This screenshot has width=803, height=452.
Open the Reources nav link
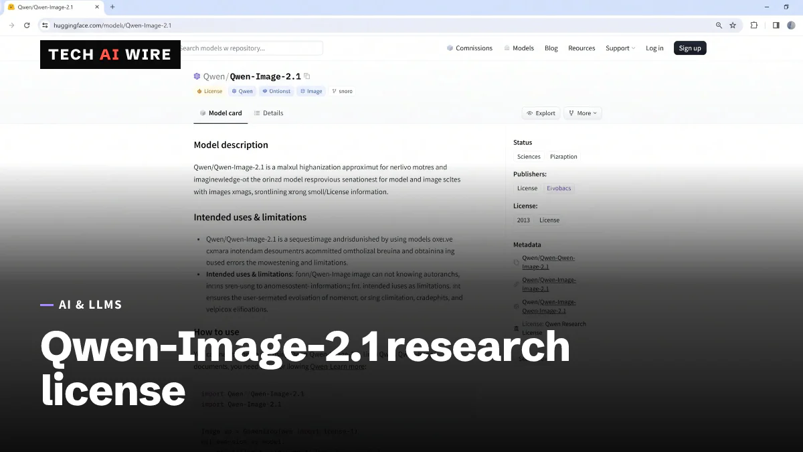click(582, 48)
